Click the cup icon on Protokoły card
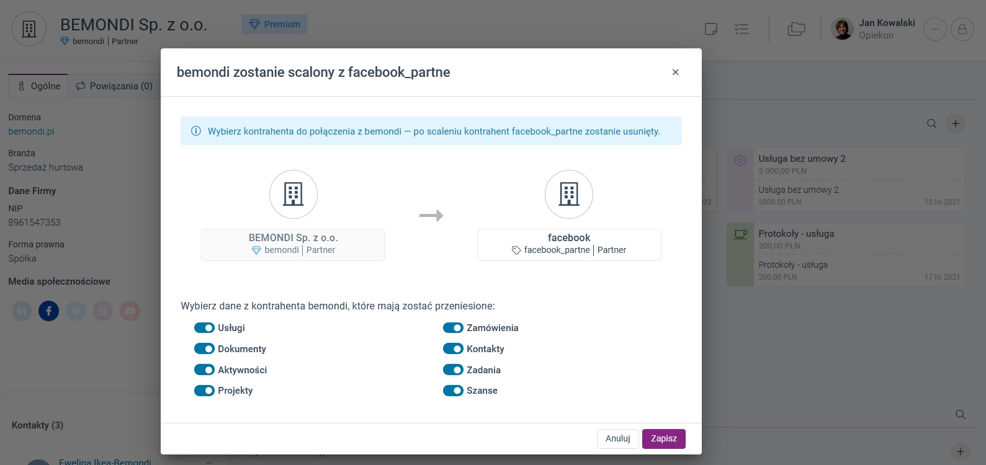 coord(741,234)
